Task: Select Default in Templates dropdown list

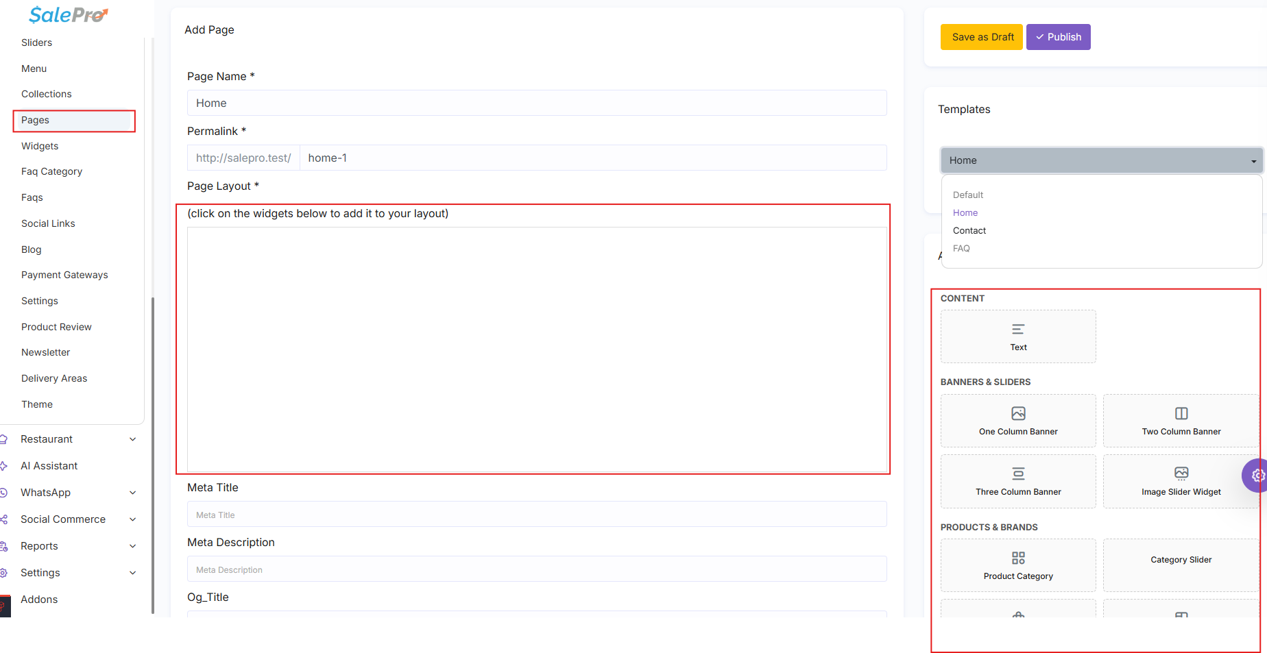Action: click(968, 195)
